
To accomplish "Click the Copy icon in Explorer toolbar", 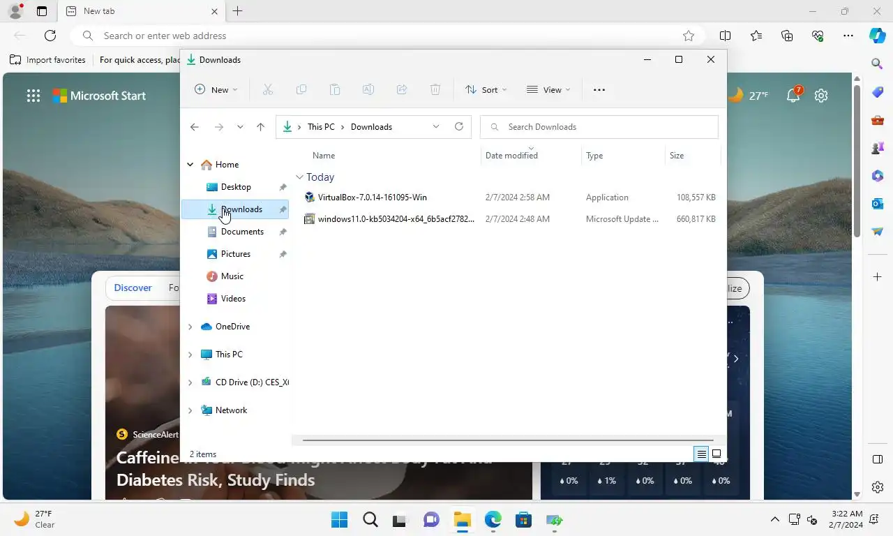I will pos(301,89).
